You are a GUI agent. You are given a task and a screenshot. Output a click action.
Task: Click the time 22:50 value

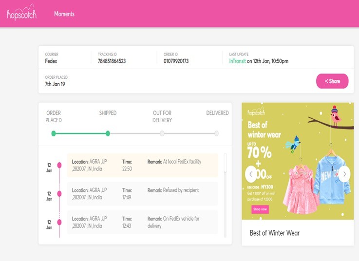point(127,169)
